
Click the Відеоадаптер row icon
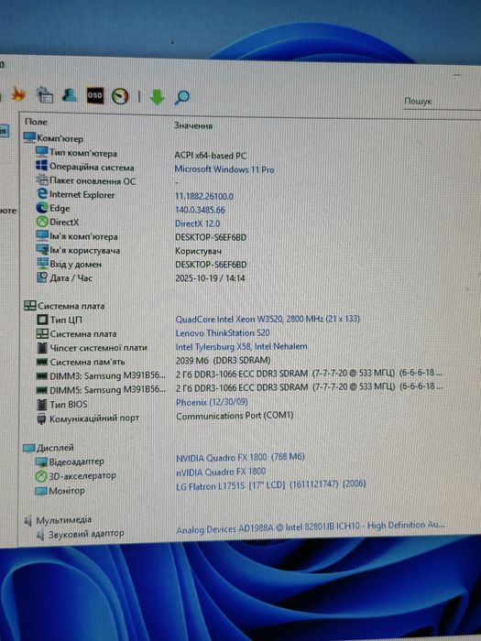pos(42,462)
